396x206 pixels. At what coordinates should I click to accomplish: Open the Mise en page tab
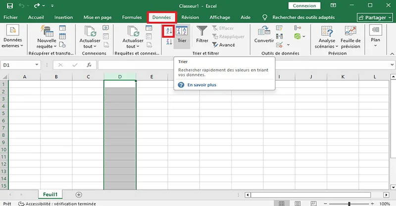coord(98,17)
